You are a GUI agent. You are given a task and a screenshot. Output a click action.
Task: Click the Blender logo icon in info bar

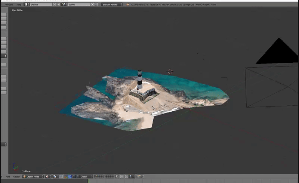[x=127, y=4]
